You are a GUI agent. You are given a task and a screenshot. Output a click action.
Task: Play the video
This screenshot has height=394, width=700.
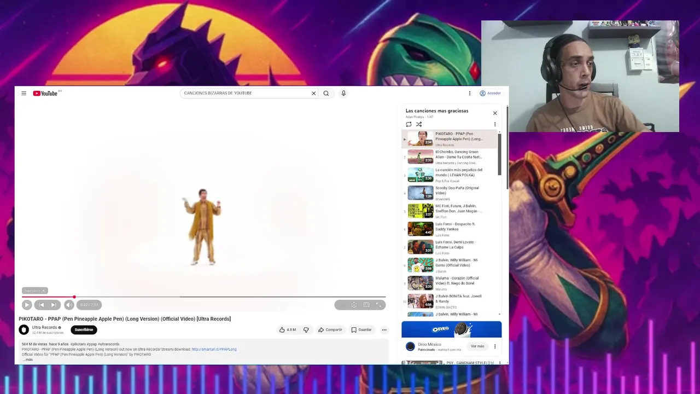point(27,305)
